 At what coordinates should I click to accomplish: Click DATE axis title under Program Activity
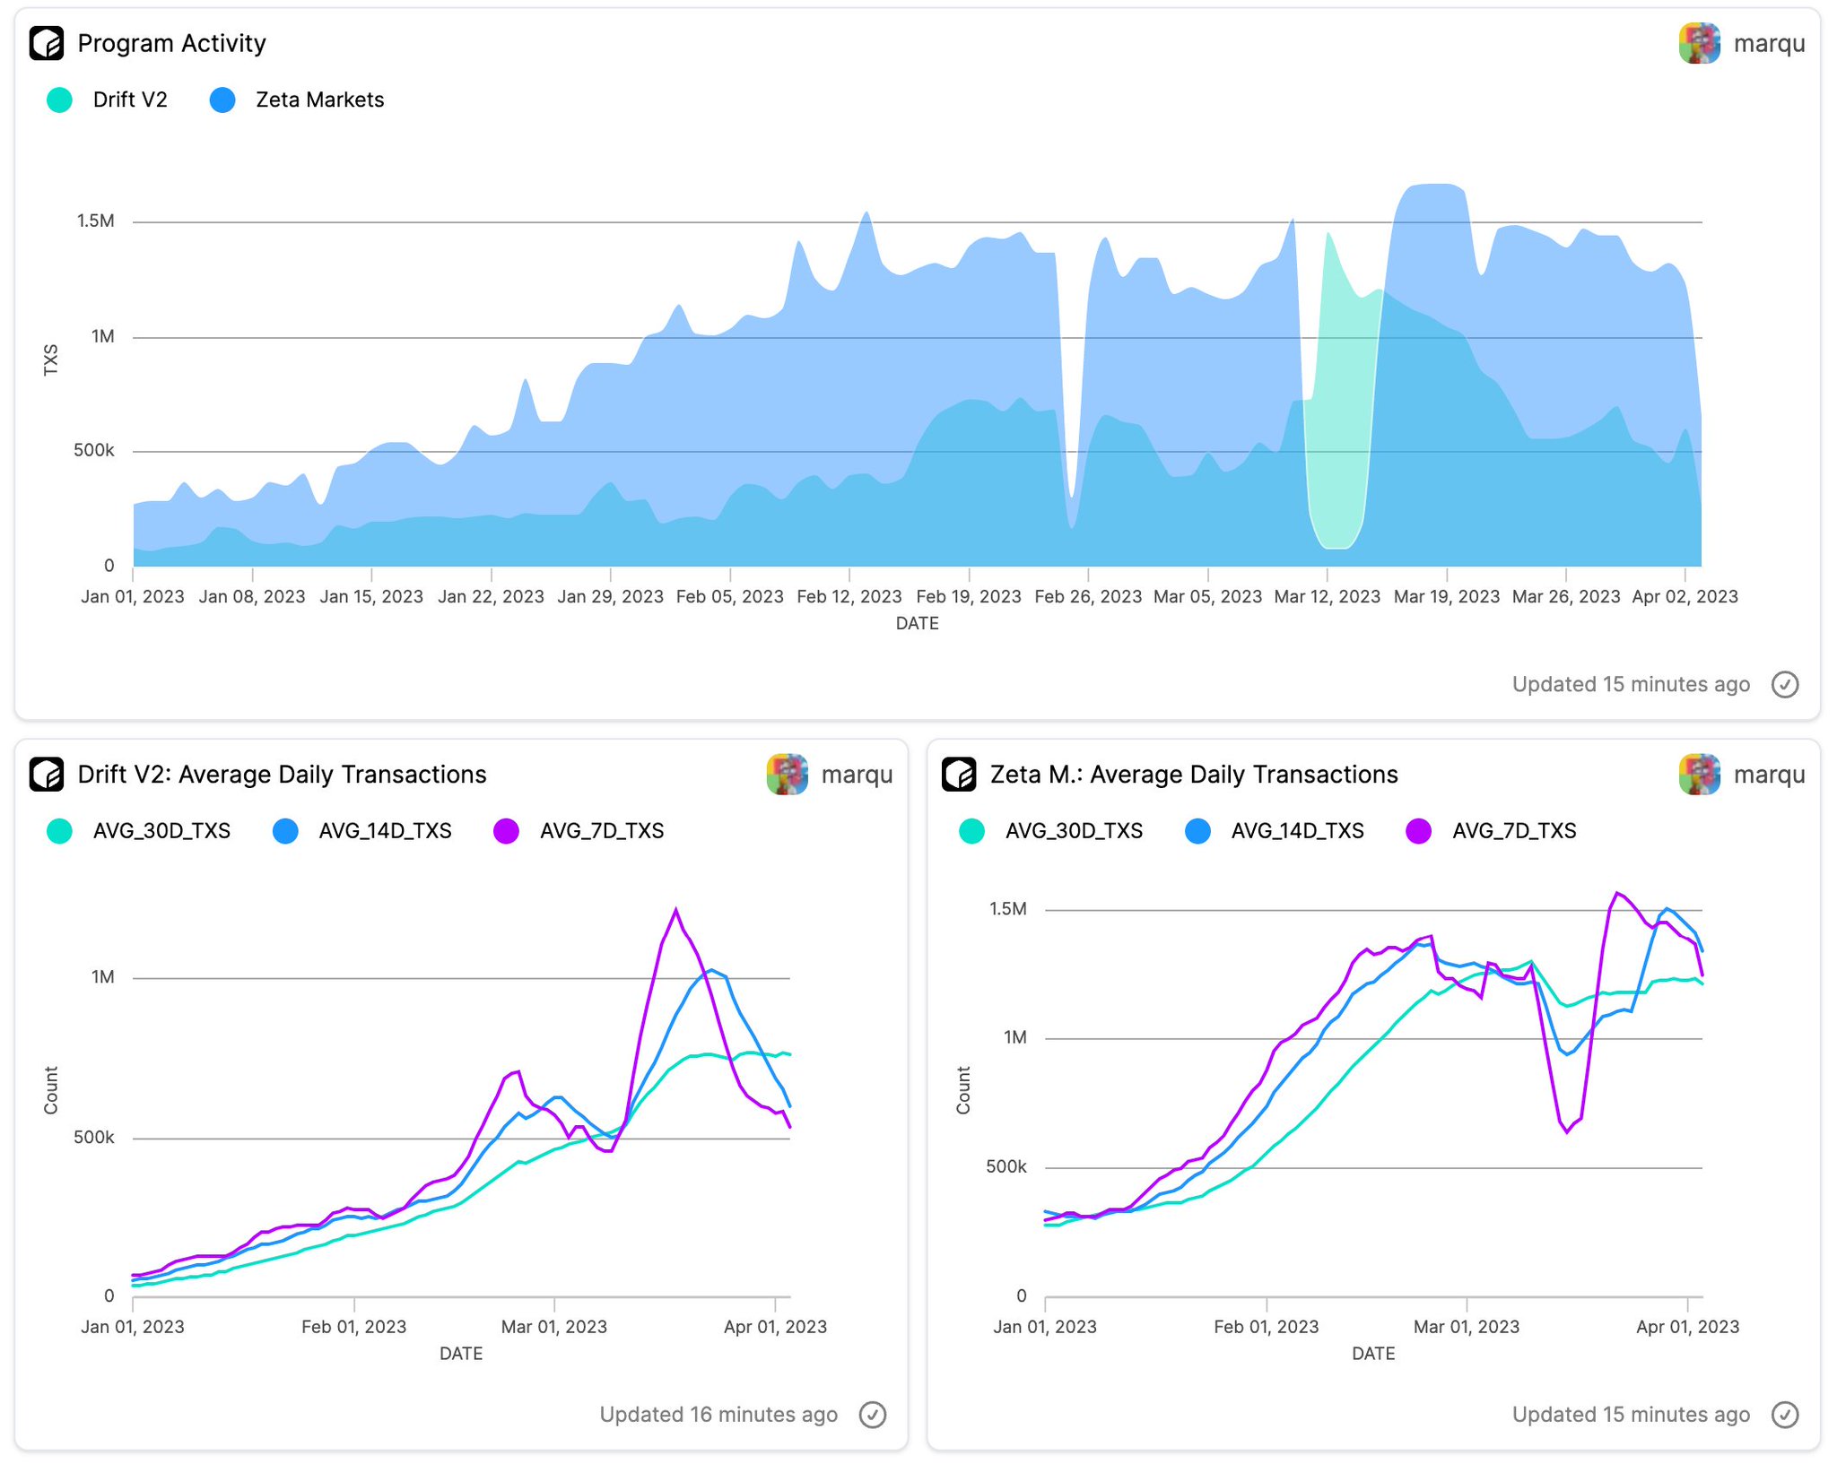917,624
